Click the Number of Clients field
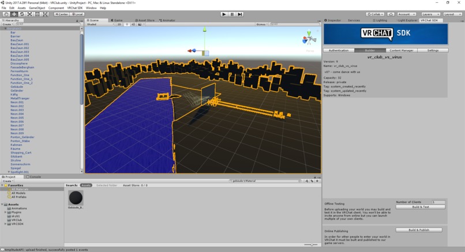The height and width of the screenshot is (252, 465). 438,202
